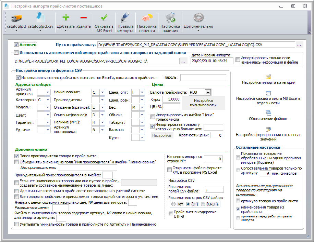
Task: Click the Объединение файлов icon
Action: click(x=268, y=113)
